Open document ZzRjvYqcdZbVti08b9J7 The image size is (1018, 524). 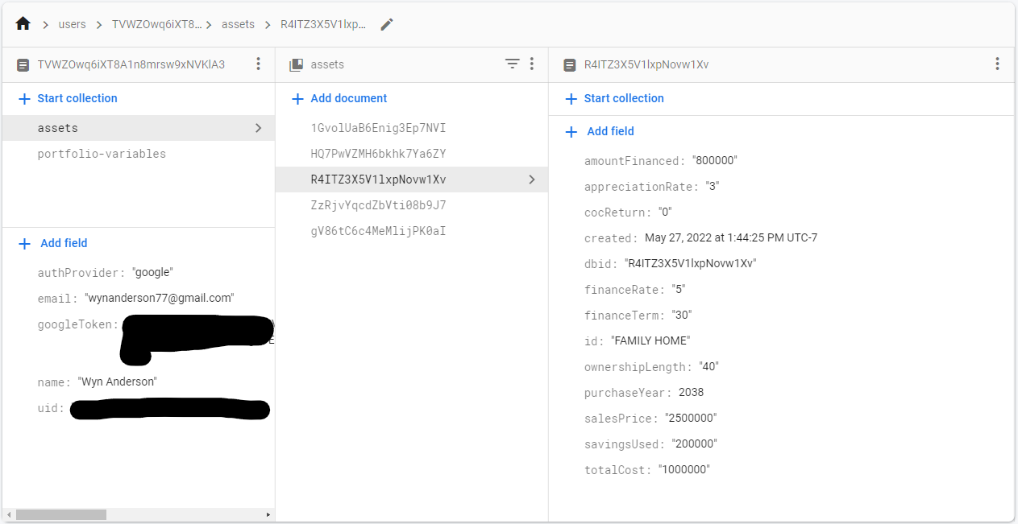pos(411,205)
